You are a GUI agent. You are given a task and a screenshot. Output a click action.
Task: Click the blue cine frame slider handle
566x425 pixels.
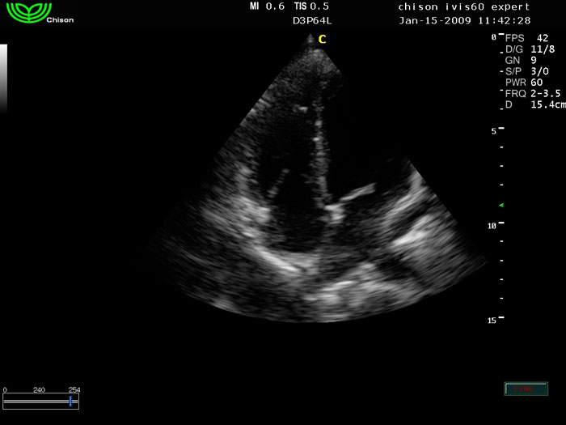[x=71, y=401]
